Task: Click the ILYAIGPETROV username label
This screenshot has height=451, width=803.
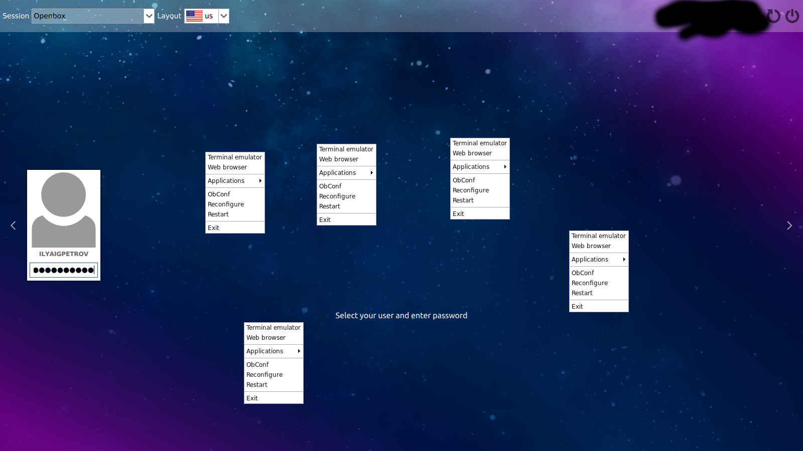Action: tap(64, 254)
